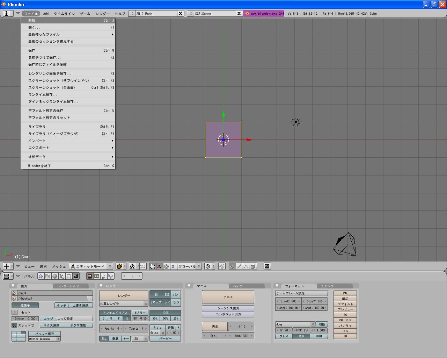Open the エディットモード mode dropdown
447x358 pixels.
(x=91, y=266)
